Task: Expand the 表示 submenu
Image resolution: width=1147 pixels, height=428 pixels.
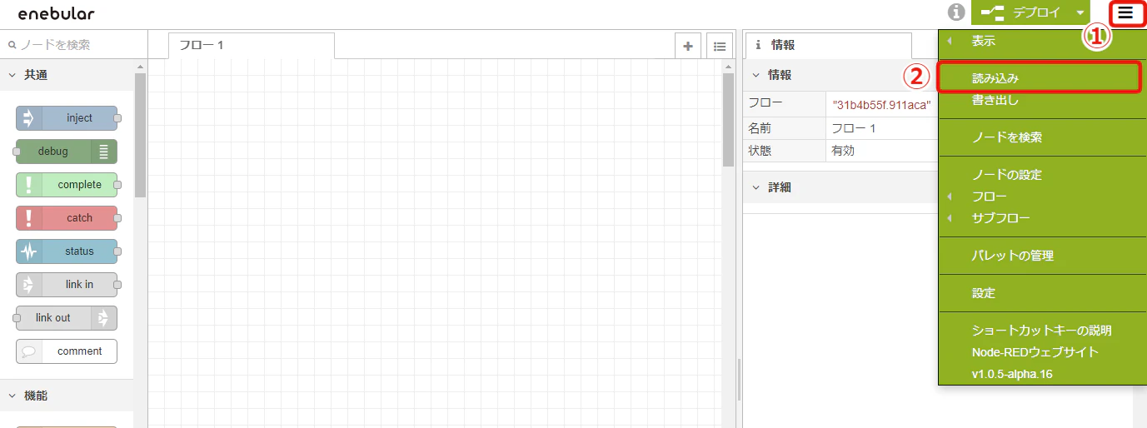Action: click(1042, 41)
